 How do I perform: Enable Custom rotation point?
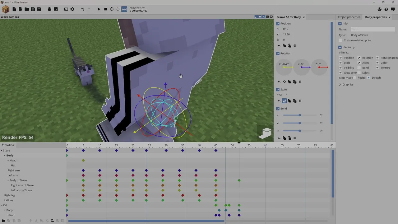pos(340,40)
